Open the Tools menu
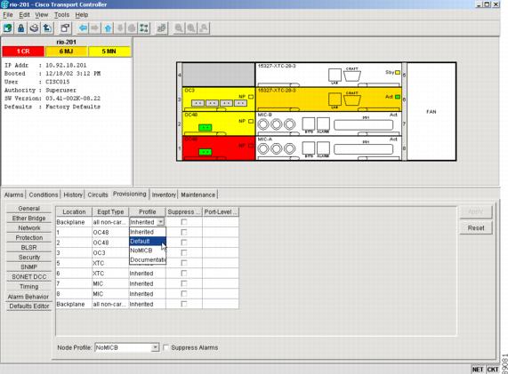This screenshot has width=508, height=374. click(x=61, y=15)
